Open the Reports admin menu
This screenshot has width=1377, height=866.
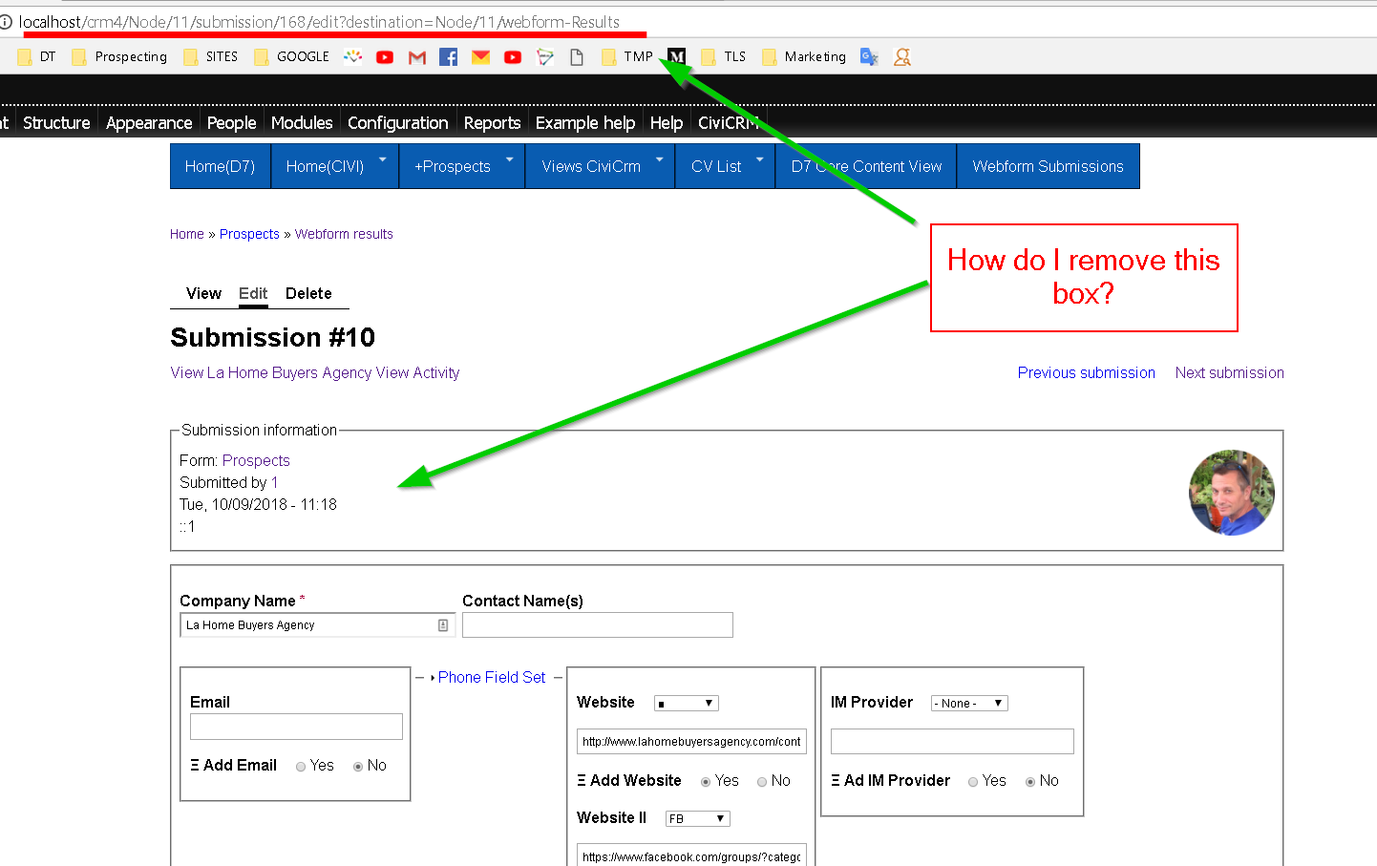tap(492, 123)
